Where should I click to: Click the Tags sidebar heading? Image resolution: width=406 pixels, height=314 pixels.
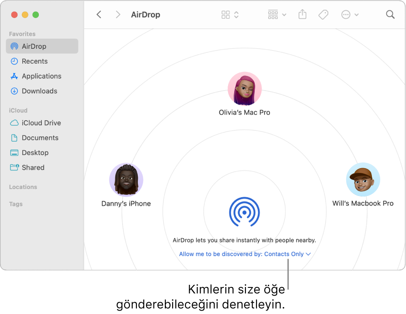pyautogui.click(x=16, y=204)
